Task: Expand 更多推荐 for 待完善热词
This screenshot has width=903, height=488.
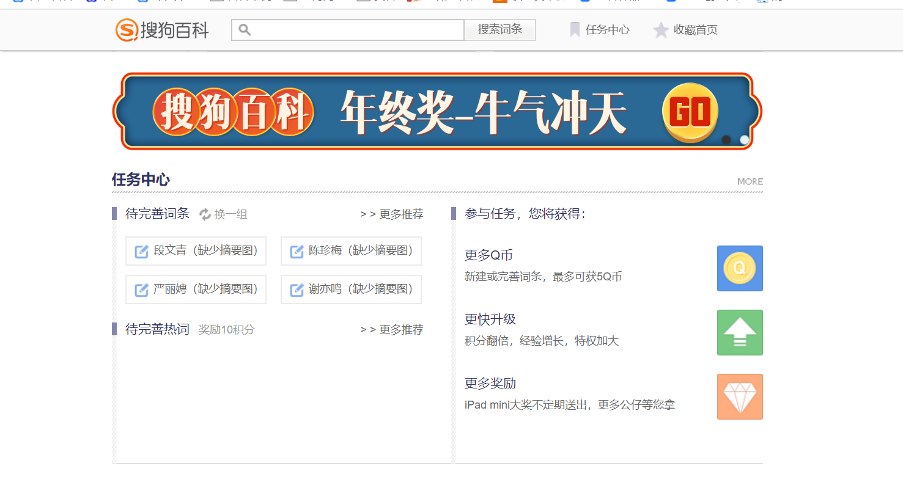Action: pos(392,330)
